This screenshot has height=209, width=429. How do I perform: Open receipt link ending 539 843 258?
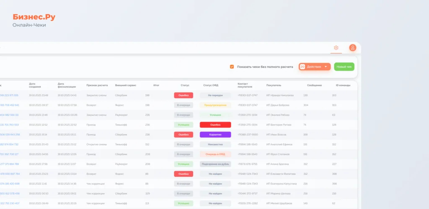pos(10,135)
